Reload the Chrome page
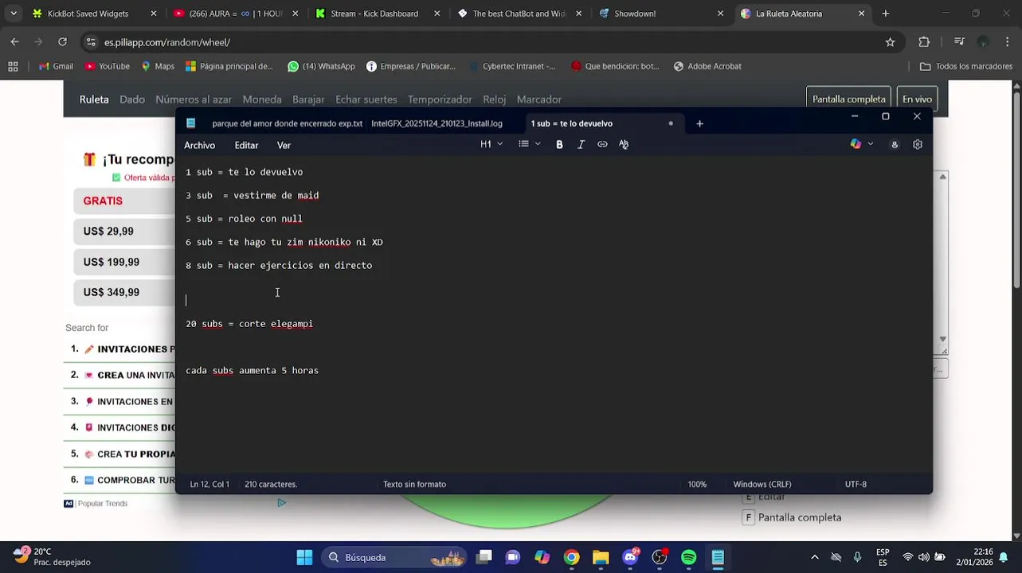 62,42
